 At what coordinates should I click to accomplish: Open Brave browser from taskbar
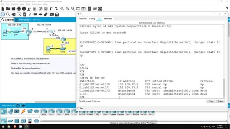click(15, 126)
